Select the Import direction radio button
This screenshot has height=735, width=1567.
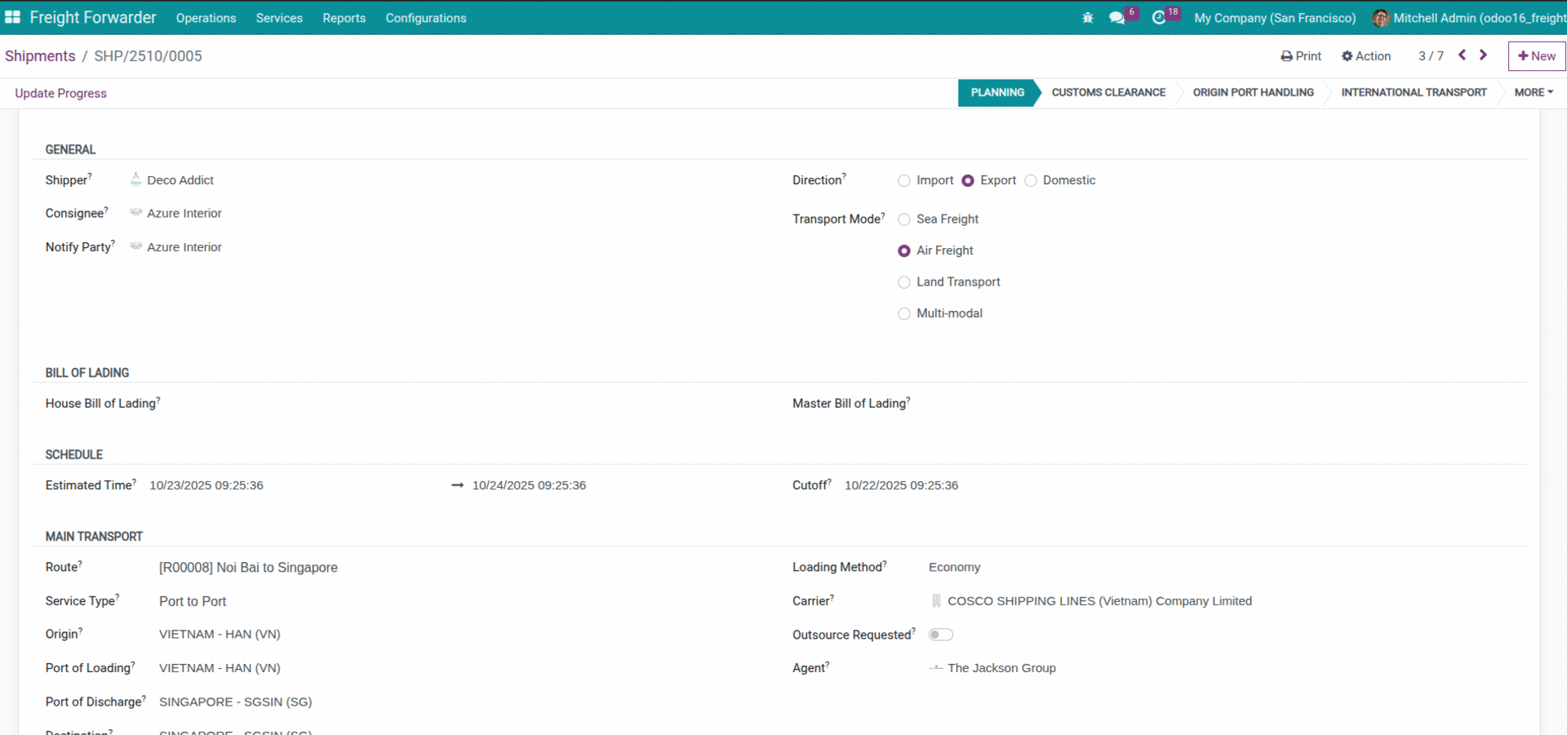(903, 180)
